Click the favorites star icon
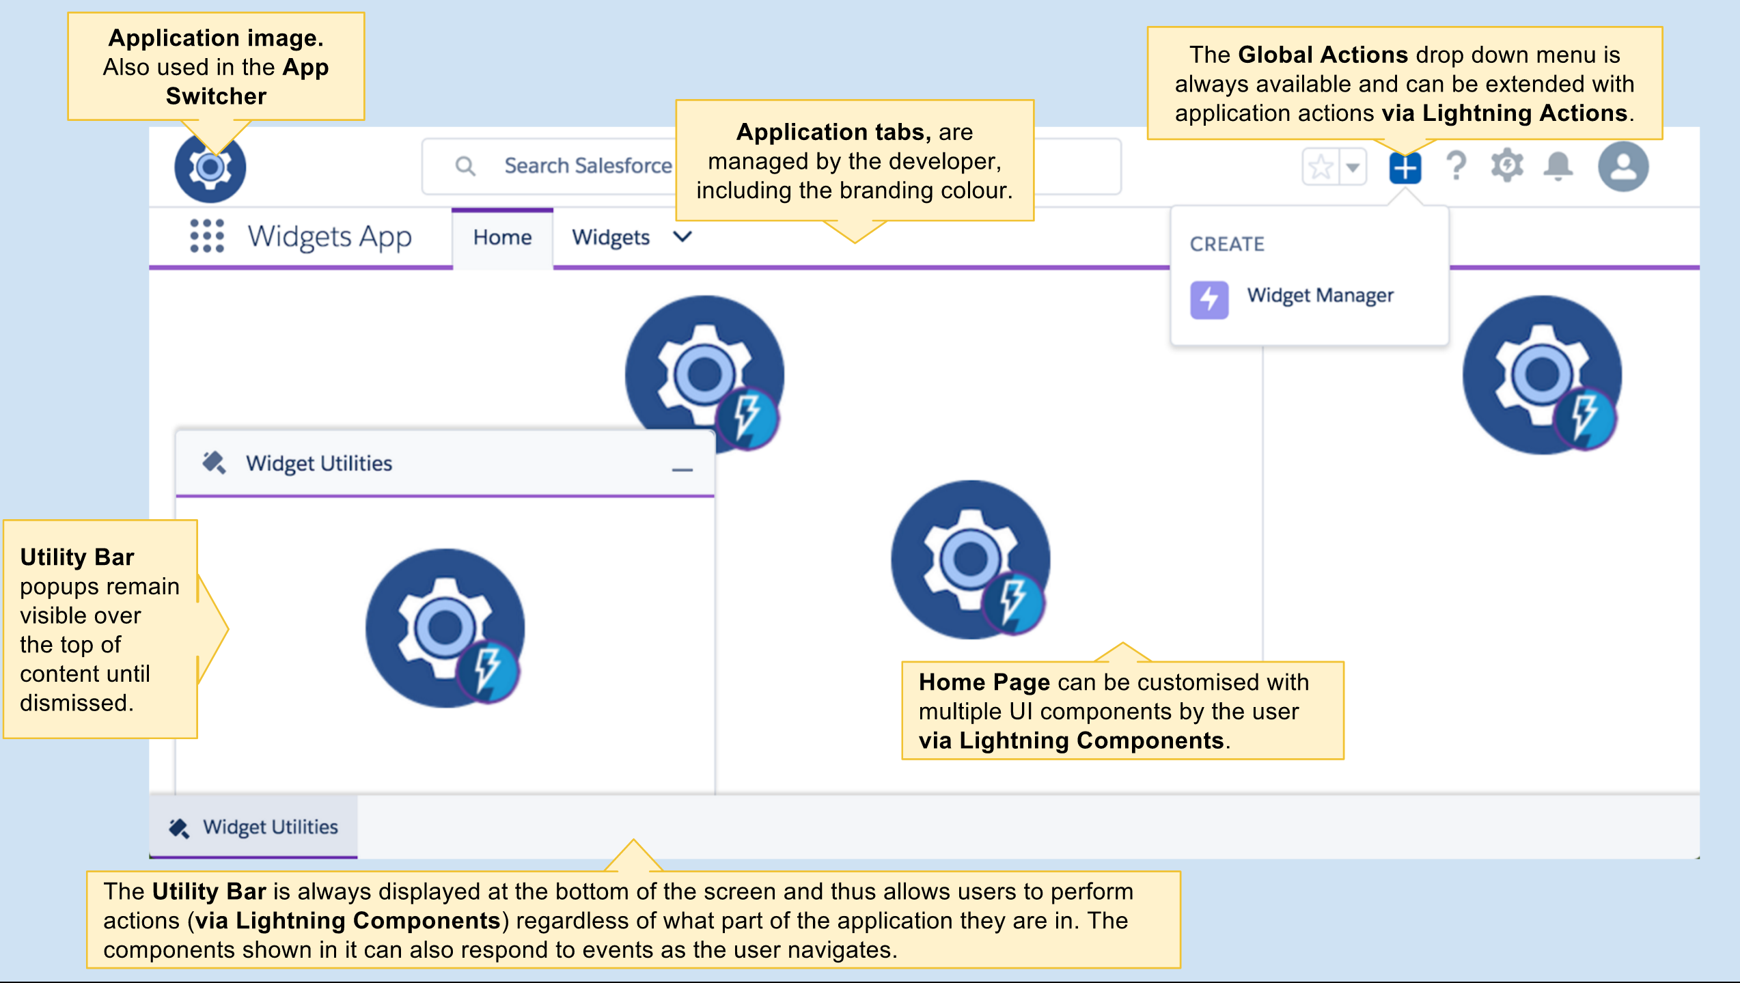 (1321, 167)
